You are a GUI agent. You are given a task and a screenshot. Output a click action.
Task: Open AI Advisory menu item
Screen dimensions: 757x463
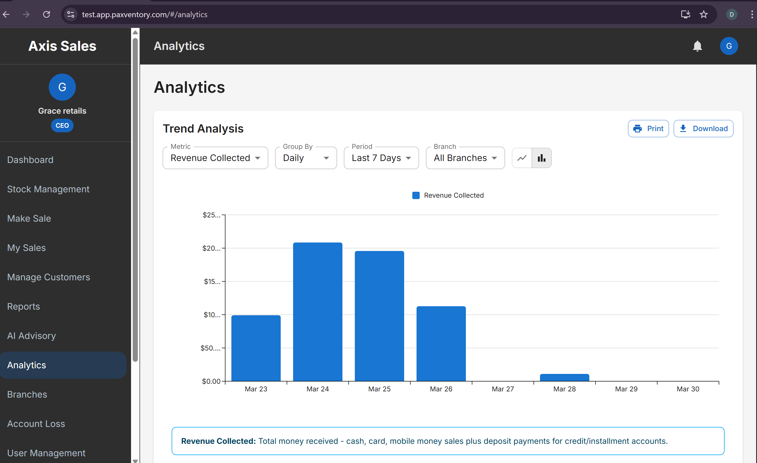click(x=31, y=336)
